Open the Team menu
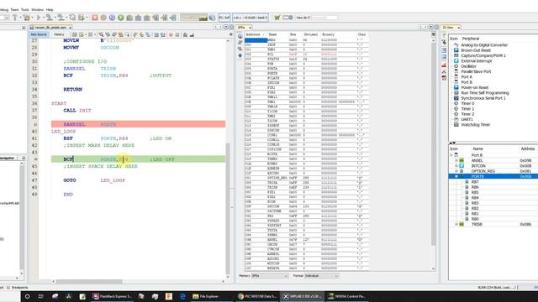The height and width of the screenshot is (302, 538). pyautogui.click(x=14, y=9)
